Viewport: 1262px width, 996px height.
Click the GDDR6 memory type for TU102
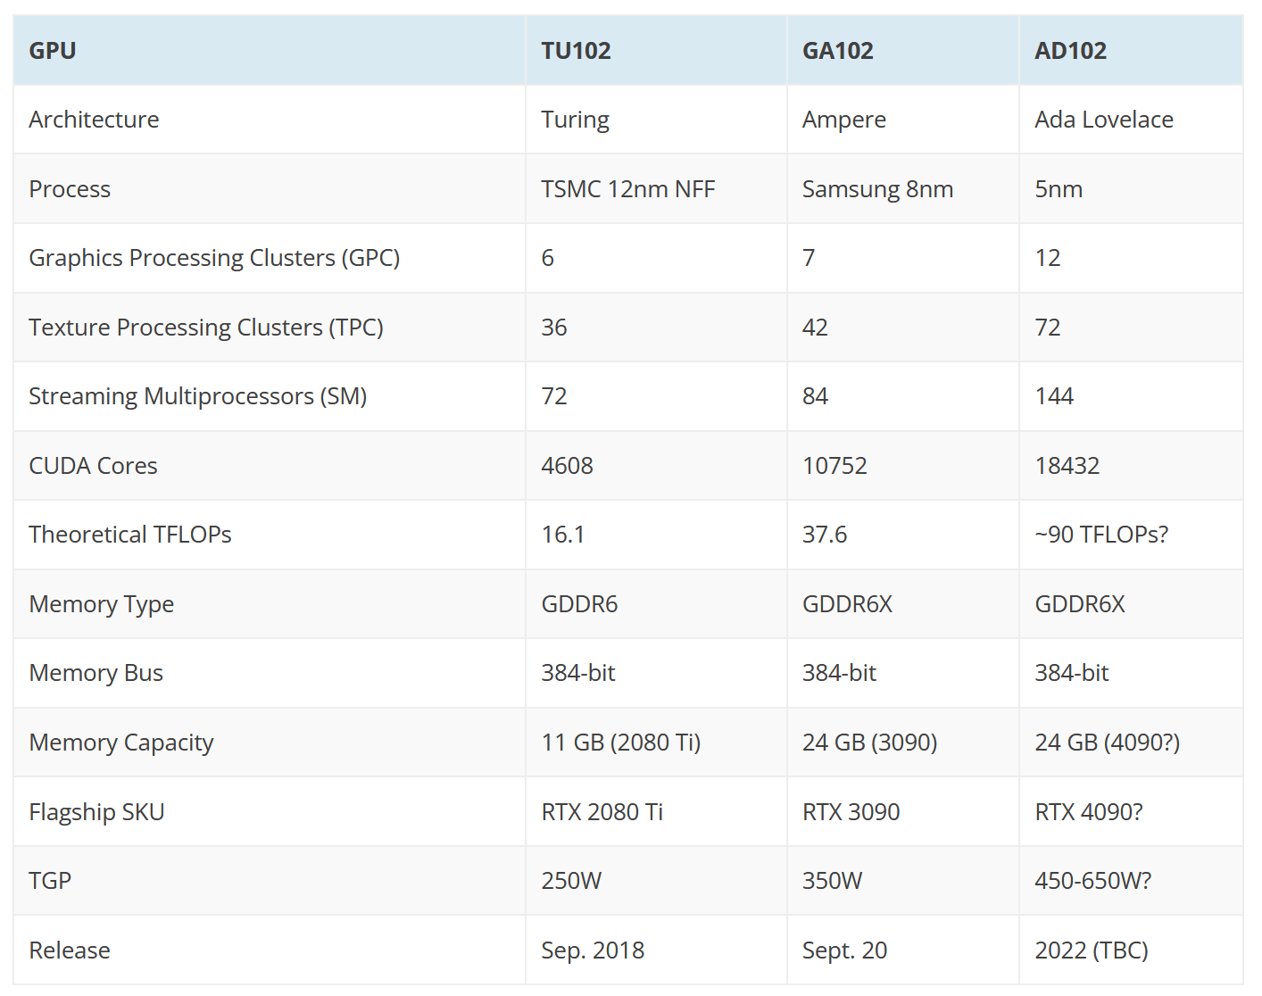tap(579, 604)
